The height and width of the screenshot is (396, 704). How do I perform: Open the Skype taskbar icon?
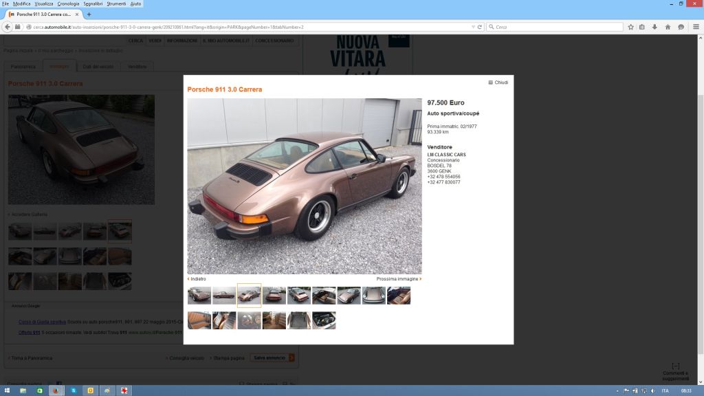(x=73, y=390)
